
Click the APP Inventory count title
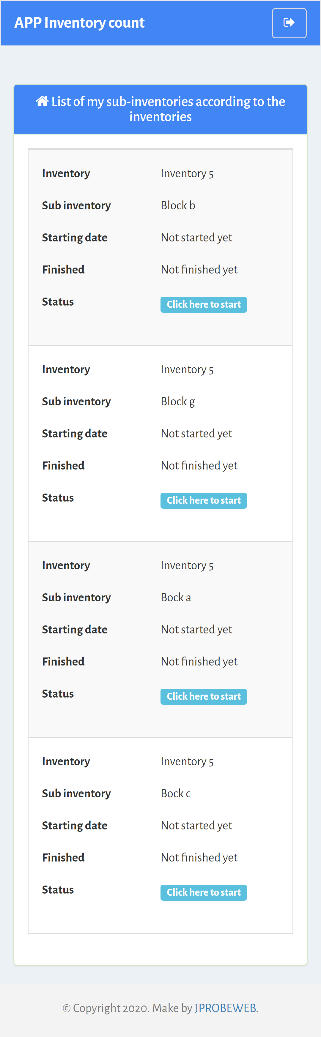pyautogui.click(x=79, y=23)
